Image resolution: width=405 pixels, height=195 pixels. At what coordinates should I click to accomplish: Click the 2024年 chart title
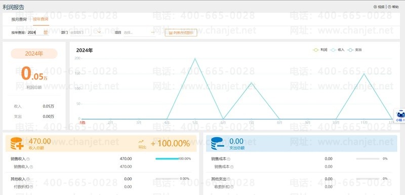(x=85, y=51)
